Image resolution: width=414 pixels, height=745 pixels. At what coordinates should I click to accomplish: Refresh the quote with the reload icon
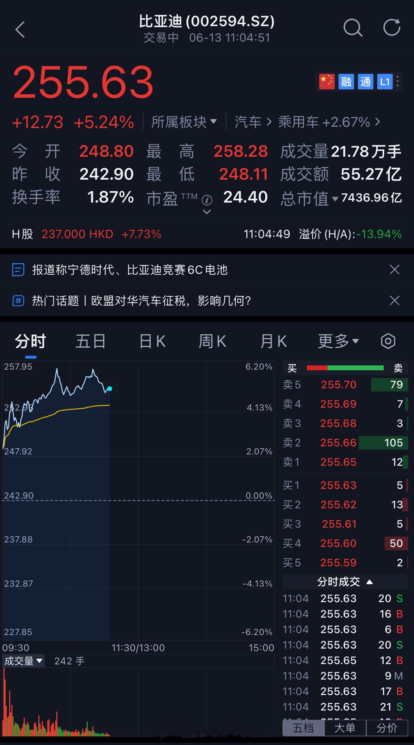point(392,27)
